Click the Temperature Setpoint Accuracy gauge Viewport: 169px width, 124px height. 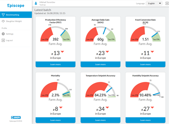click(100, 90)
